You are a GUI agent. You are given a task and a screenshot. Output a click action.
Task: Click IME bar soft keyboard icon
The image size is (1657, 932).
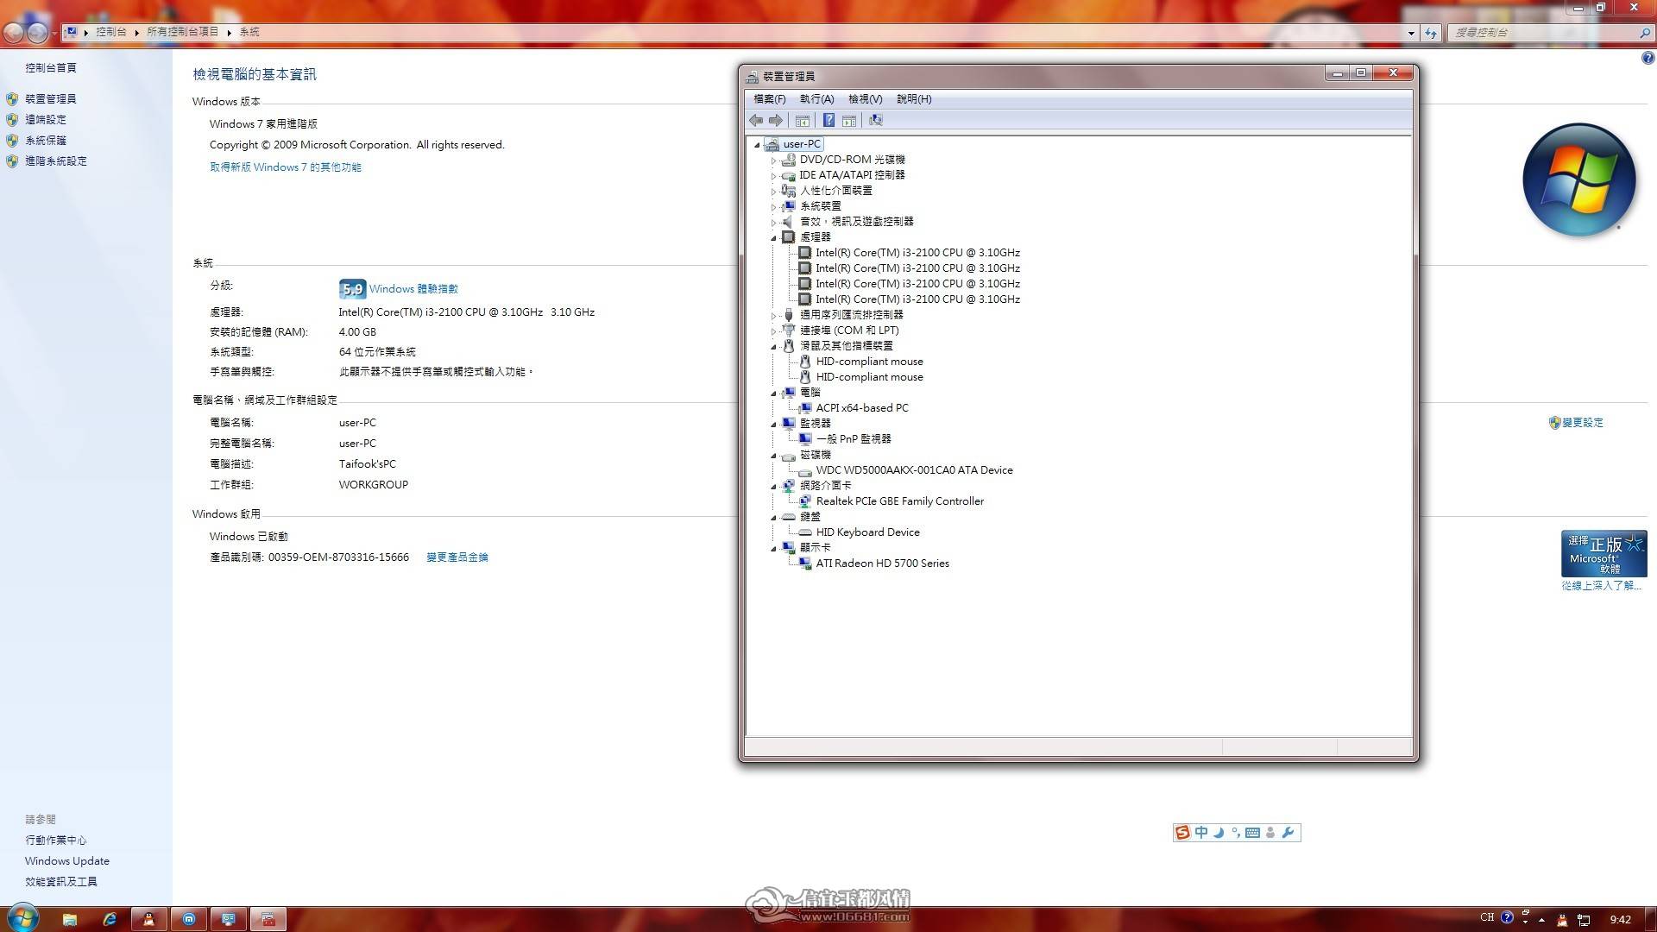pos(1252,833)
